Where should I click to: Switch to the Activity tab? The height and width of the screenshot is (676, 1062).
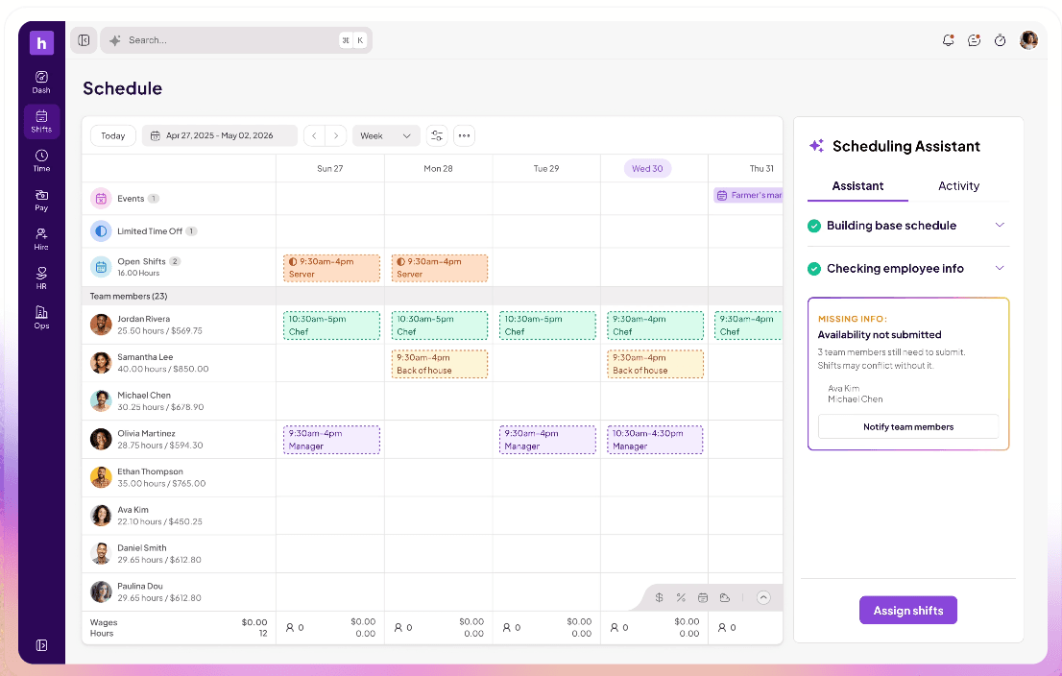point(958,185)
